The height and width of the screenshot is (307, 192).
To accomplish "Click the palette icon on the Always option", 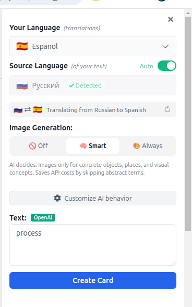I will click(136, 146).
